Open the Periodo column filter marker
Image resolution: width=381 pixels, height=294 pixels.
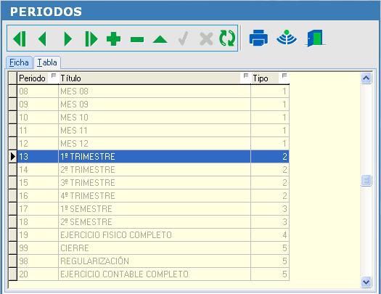tap(54, 75)
